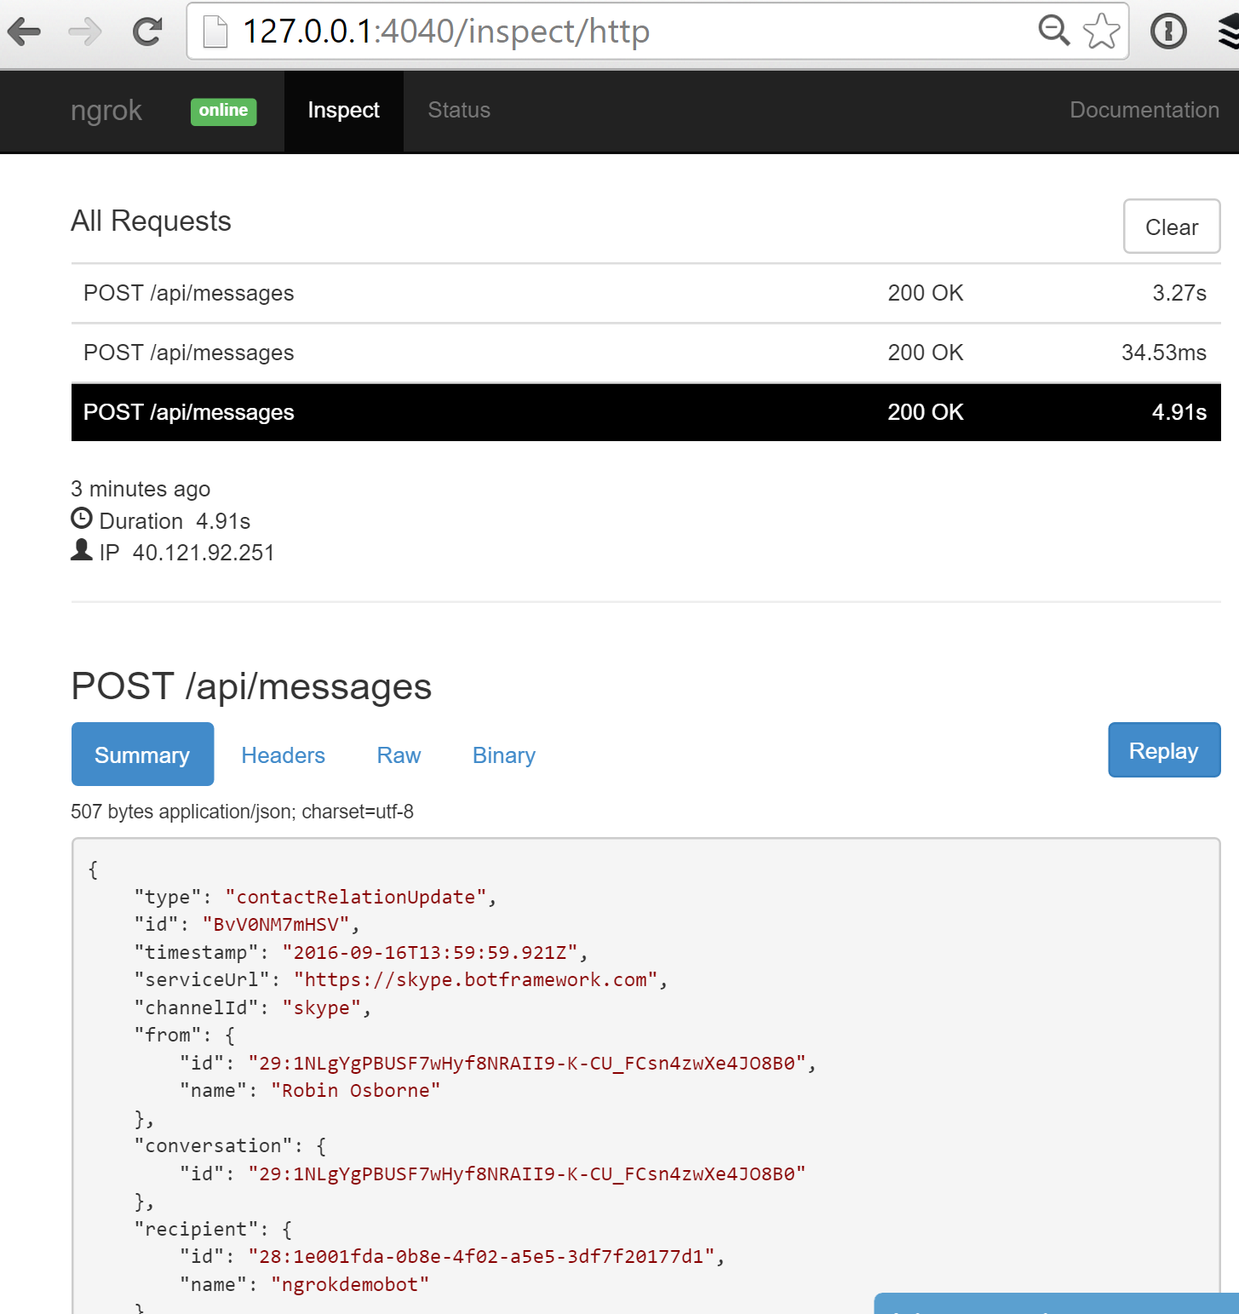Click the "BvV0NM7mHSV" id value

[x=276, y=925]
